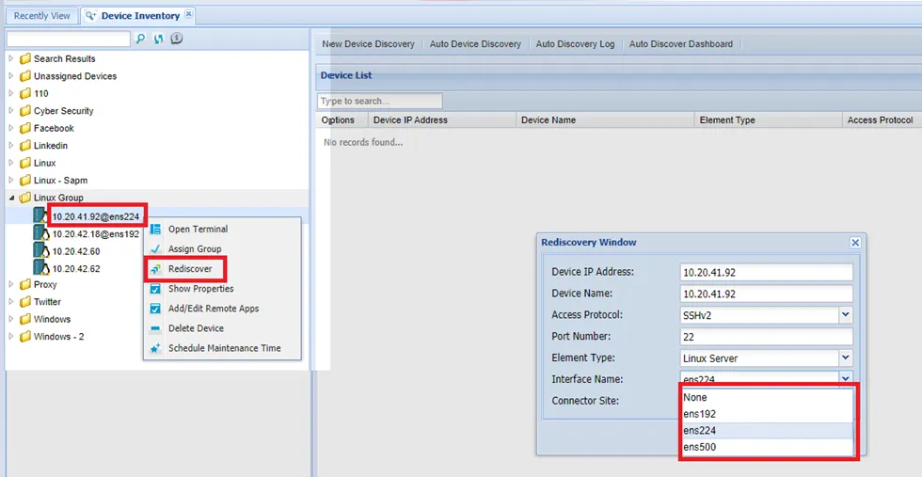Viewport: 922px width, 477px height.
Task: Click the Linux device icon for 10.20.42.62
Action: click(41, 269)
